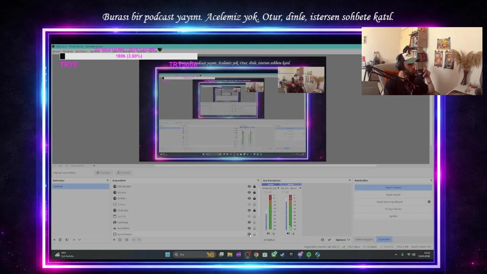Add a new source in Kaynaklar panel
487x274 pixels.
pyautogui.click(x=114, y=240)
